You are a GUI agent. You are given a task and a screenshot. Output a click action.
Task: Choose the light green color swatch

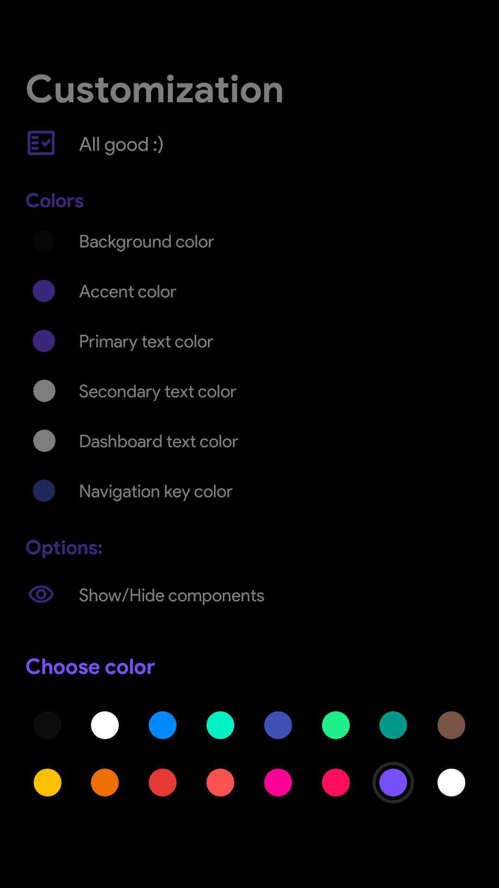click(336, 725)
